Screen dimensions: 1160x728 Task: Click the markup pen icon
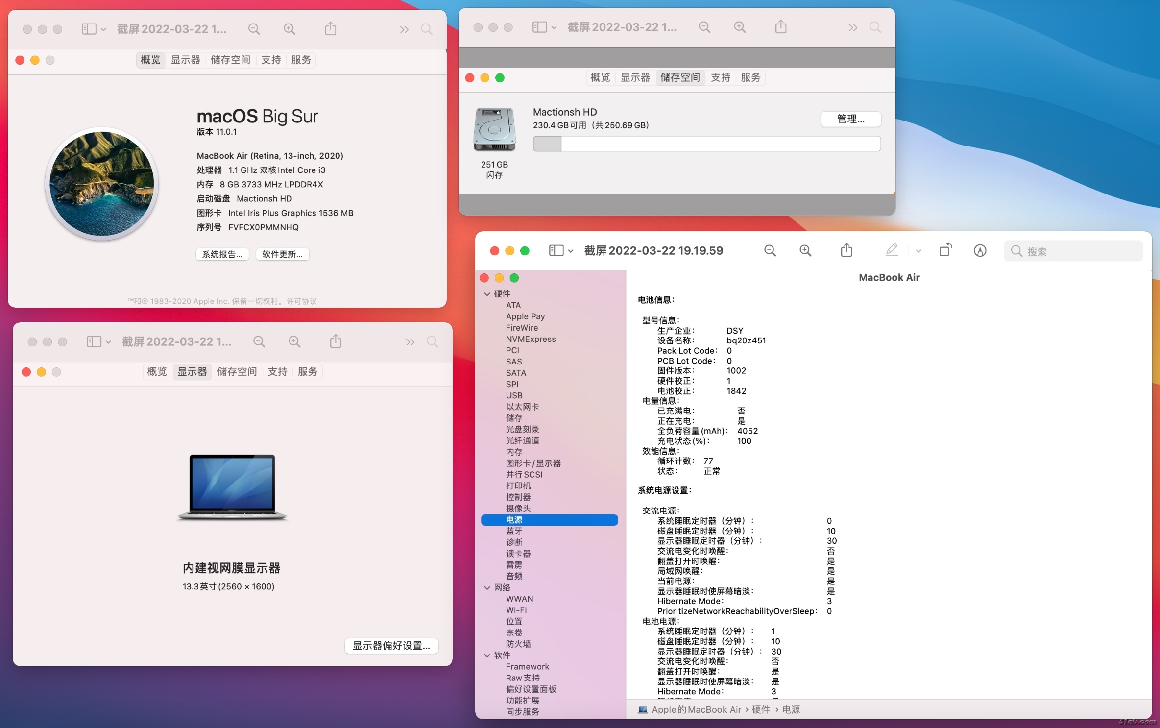891,250
